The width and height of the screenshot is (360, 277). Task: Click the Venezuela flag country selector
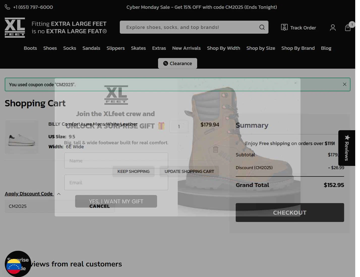point(14,267)
